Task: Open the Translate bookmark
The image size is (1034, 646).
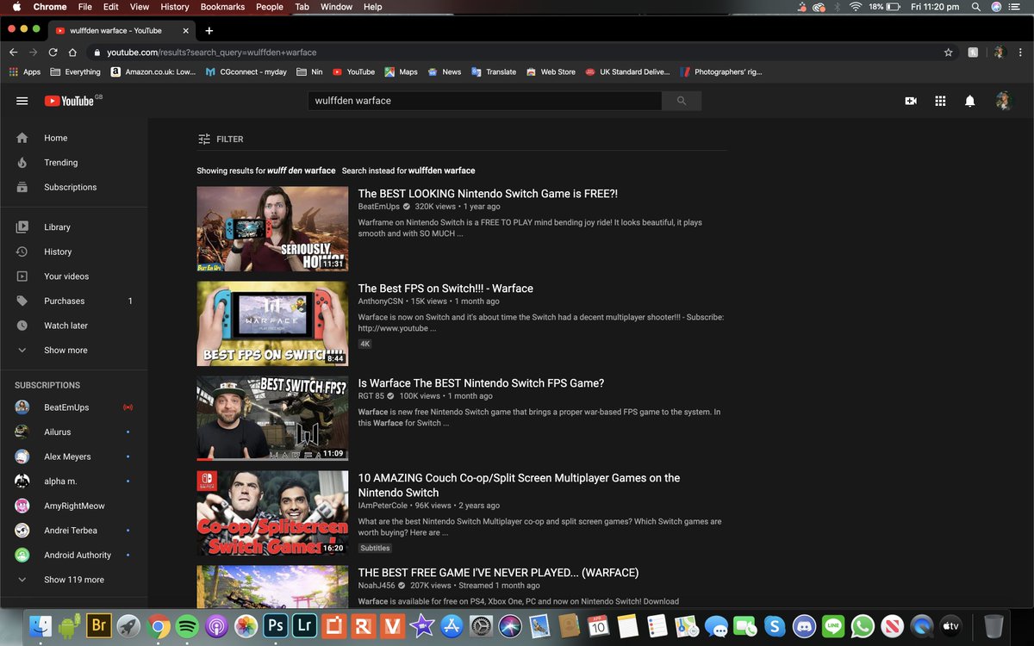Action: pyautogui.click(x=493, y=71)
